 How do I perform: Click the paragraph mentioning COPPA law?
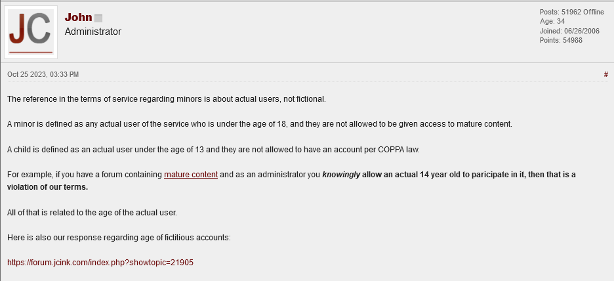(213, 149)
